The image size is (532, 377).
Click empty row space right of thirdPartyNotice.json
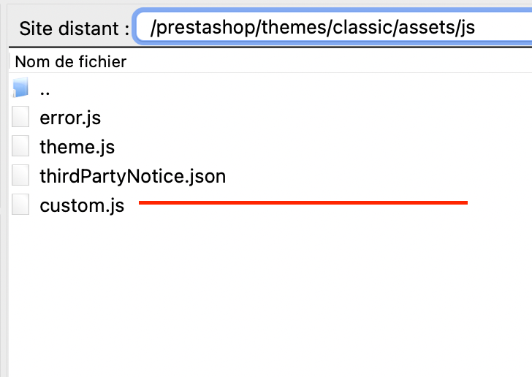[380, 176]
